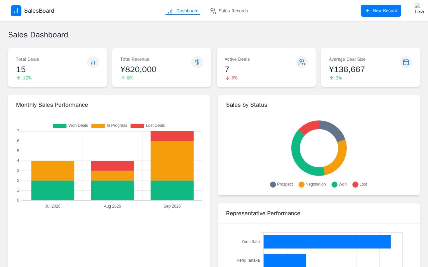
Task: Click the Sales by Status heading
Action: pos(247,105)
